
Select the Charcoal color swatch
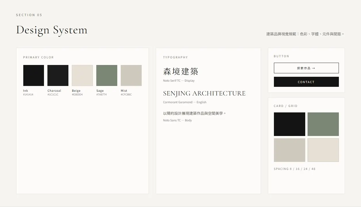coord(58,75)
